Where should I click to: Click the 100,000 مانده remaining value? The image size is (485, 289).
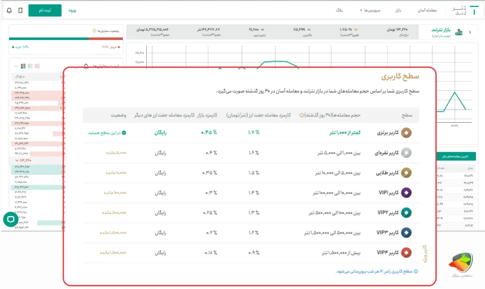[x=115, y=193]
